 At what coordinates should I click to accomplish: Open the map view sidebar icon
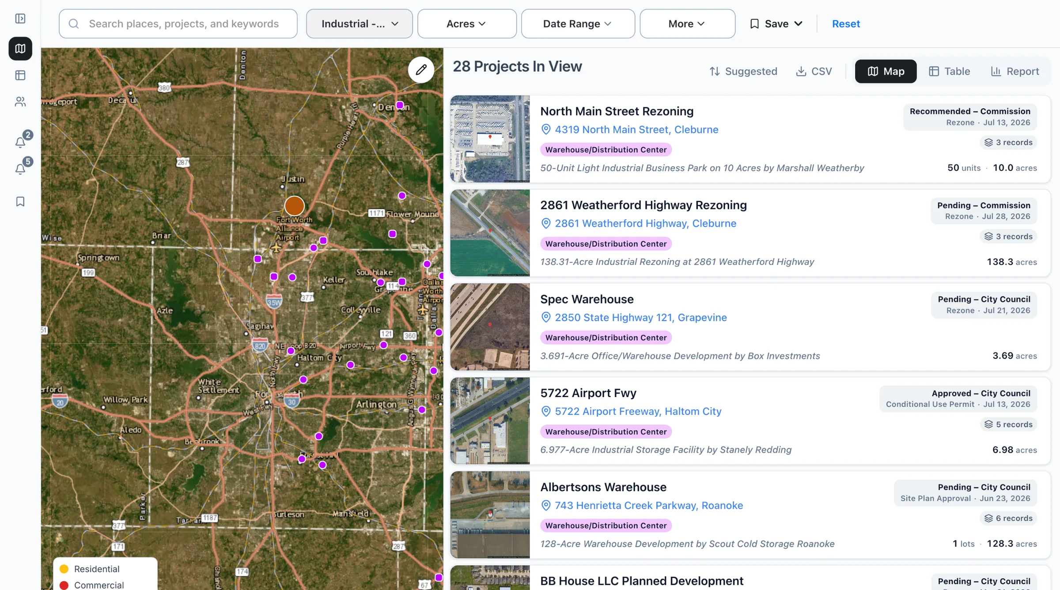(x=20, y=49)
